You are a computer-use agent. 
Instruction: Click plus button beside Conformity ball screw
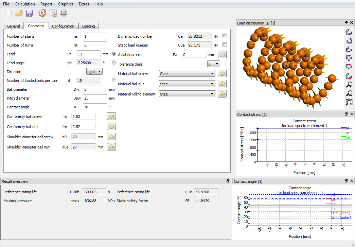[111, 117]
